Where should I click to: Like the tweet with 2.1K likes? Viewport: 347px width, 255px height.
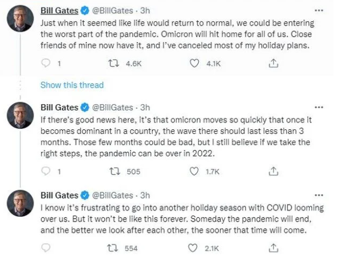pyautogui.click(x=193, y=248)
